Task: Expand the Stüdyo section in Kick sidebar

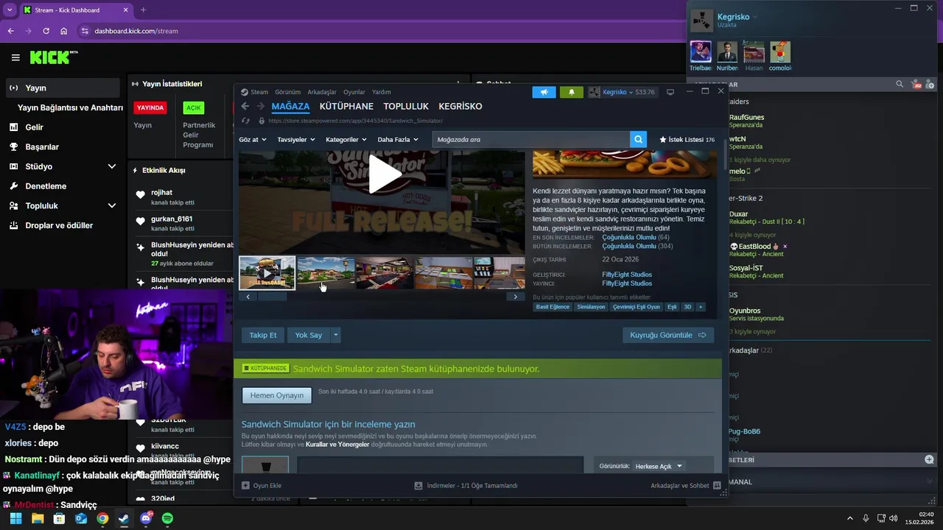Action: (112, 166)
